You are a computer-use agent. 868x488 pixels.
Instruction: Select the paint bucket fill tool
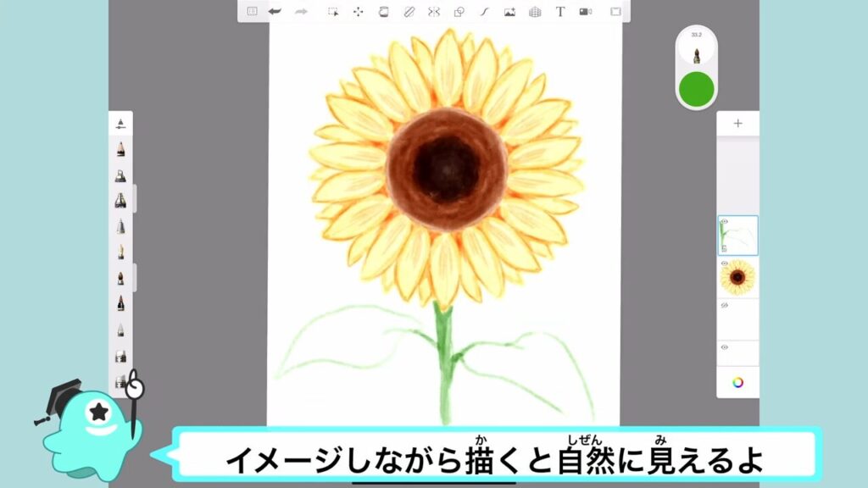click(x=383, y=12)
